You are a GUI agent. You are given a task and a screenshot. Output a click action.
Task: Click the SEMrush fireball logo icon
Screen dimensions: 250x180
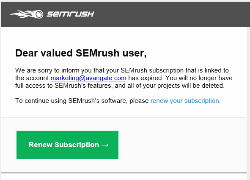[x=27, y=14]
